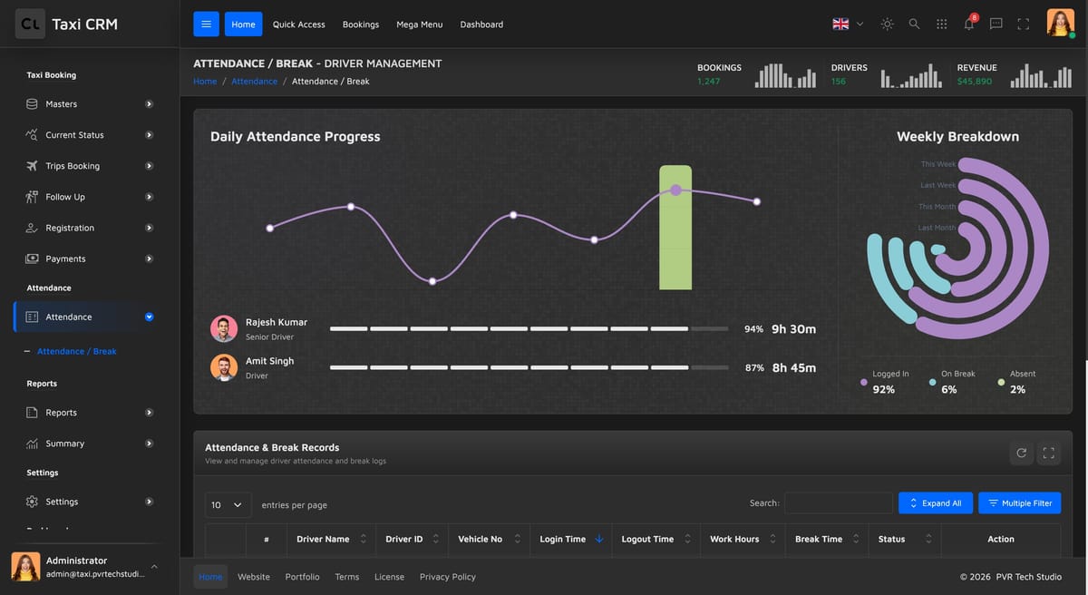The image size is (1088, 595).
Task: Open Quick Access menu
Action: tap(298, 24)
